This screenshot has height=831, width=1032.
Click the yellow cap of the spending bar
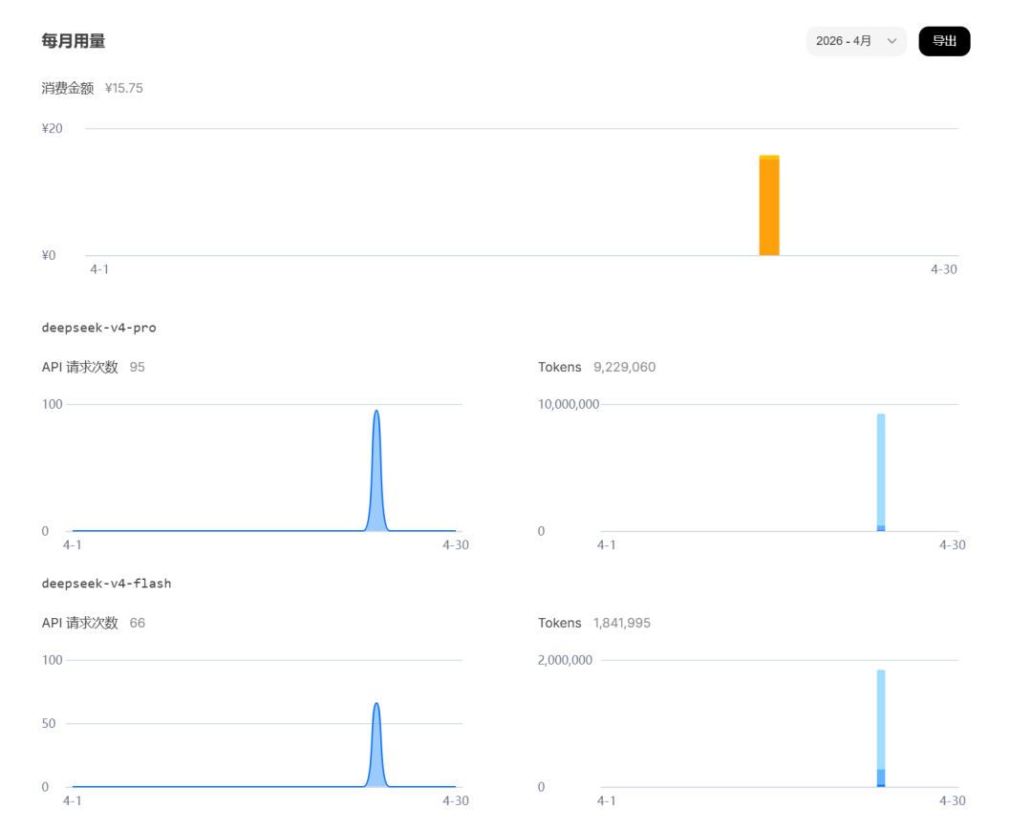pyautogui.click(x=768, y=158)
